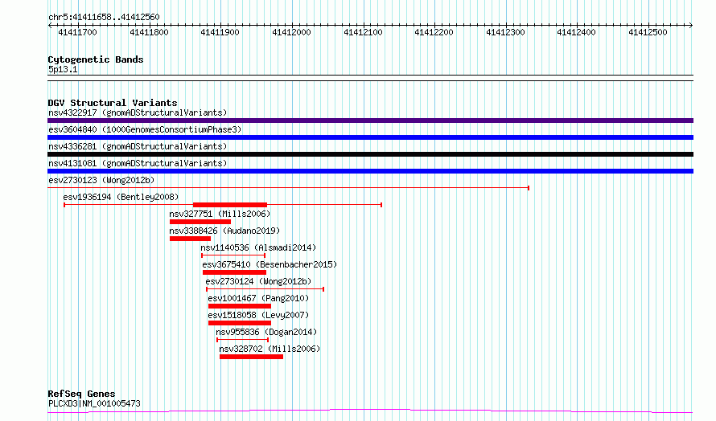Select the blue nsv4131081 variant bar
Screen dimensions: 716x421
point(370,171)
